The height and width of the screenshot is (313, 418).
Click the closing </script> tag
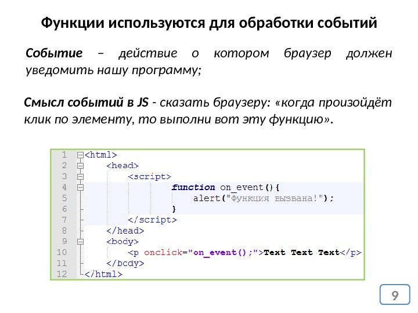click(x=152, y=220)
